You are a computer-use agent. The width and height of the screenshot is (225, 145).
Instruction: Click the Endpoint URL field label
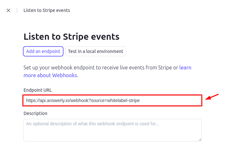tap(37, 90)
